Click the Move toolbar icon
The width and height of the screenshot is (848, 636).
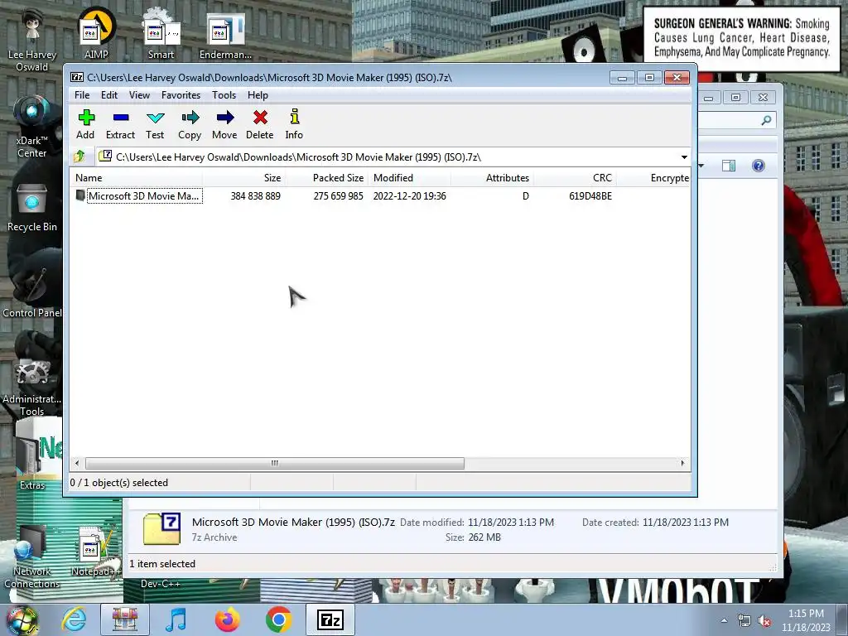(x=225, y=118)
